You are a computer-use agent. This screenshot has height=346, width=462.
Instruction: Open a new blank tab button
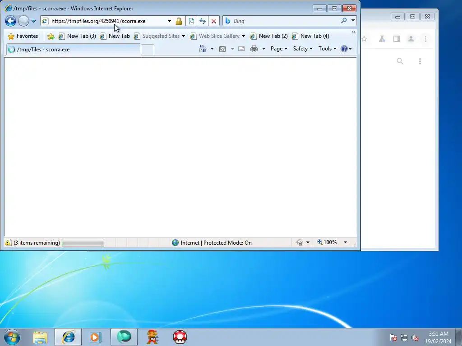pyautogui.click(x=148, y=50)
